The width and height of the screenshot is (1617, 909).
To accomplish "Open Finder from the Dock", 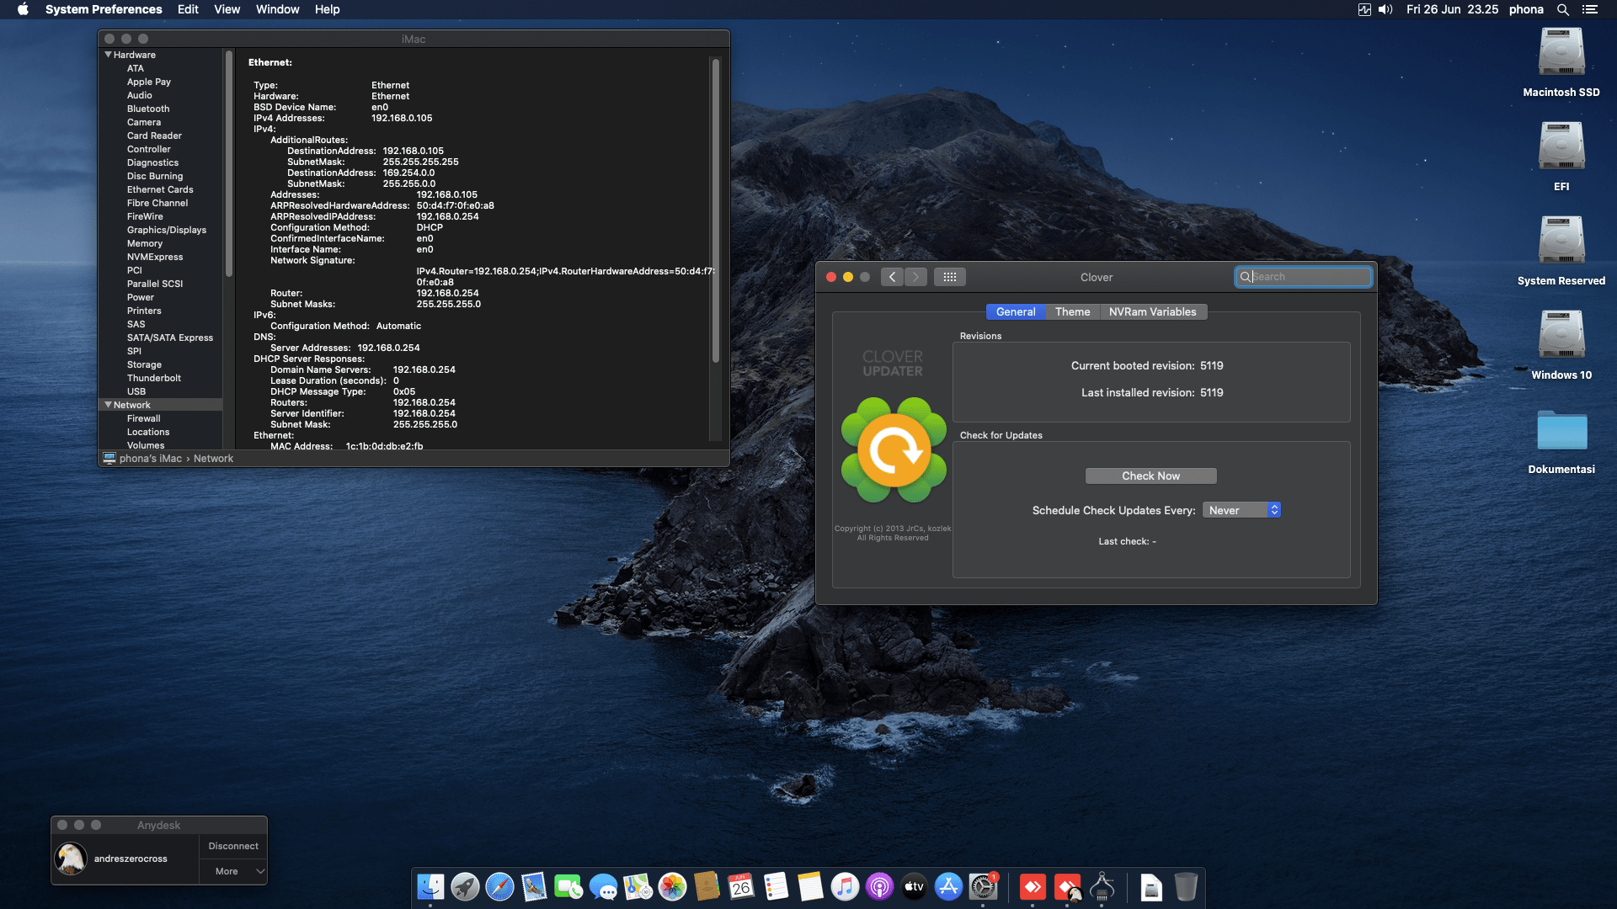I will [430, 887].
